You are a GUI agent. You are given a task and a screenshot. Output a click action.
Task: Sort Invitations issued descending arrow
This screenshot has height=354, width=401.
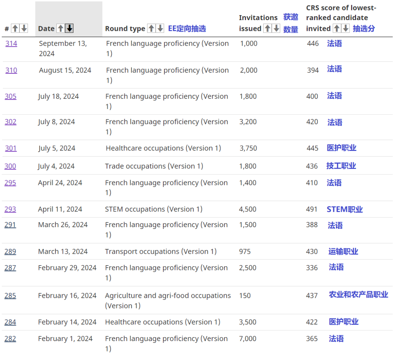point(276,28)
